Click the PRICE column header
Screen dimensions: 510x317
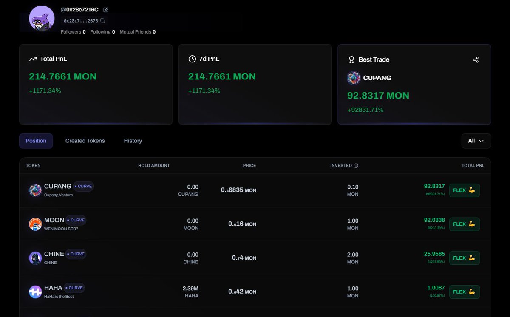click(x=249, y=166)
